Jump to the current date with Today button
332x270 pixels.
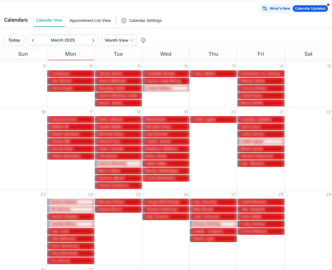coord(14,40)
